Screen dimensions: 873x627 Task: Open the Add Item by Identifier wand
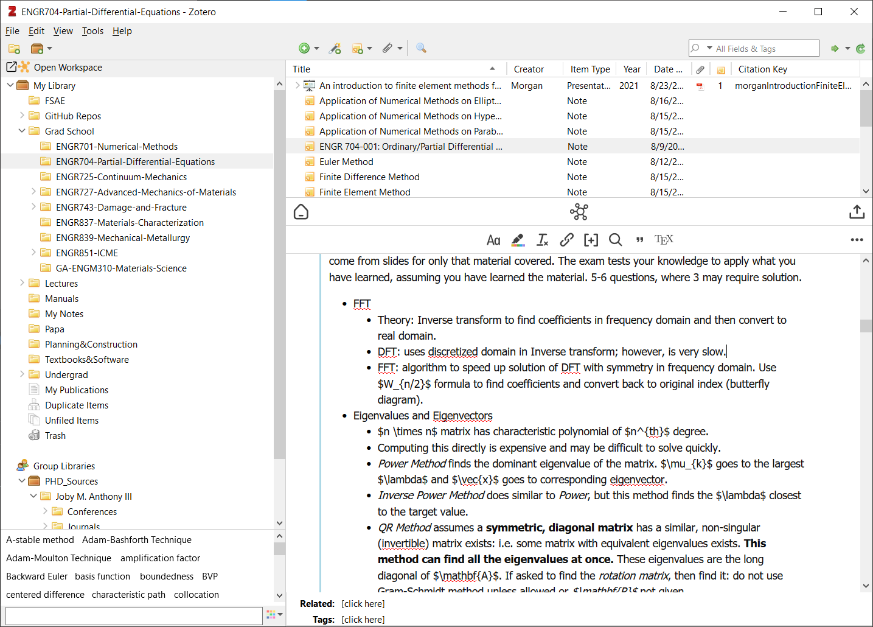(335, 48)
